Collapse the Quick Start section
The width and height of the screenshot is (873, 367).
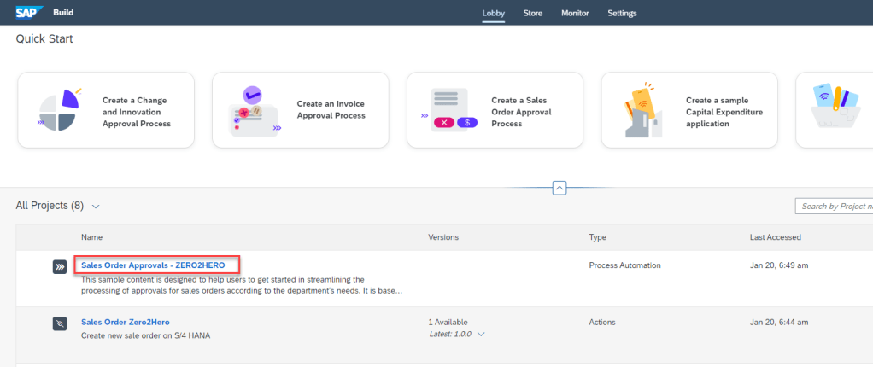(560, 188)
